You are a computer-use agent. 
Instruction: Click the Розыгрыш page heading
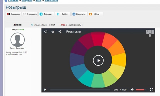(x=16, y=7)
